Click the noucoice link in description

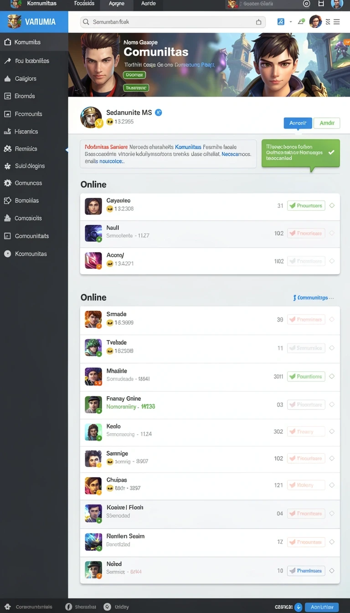pyautogui.click(x=112, y=161)
